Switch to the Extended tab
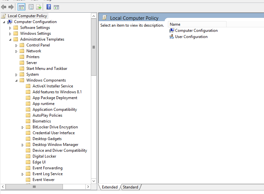Image resolution: width=264 pixels, height=194 pixels. point(110,187)
